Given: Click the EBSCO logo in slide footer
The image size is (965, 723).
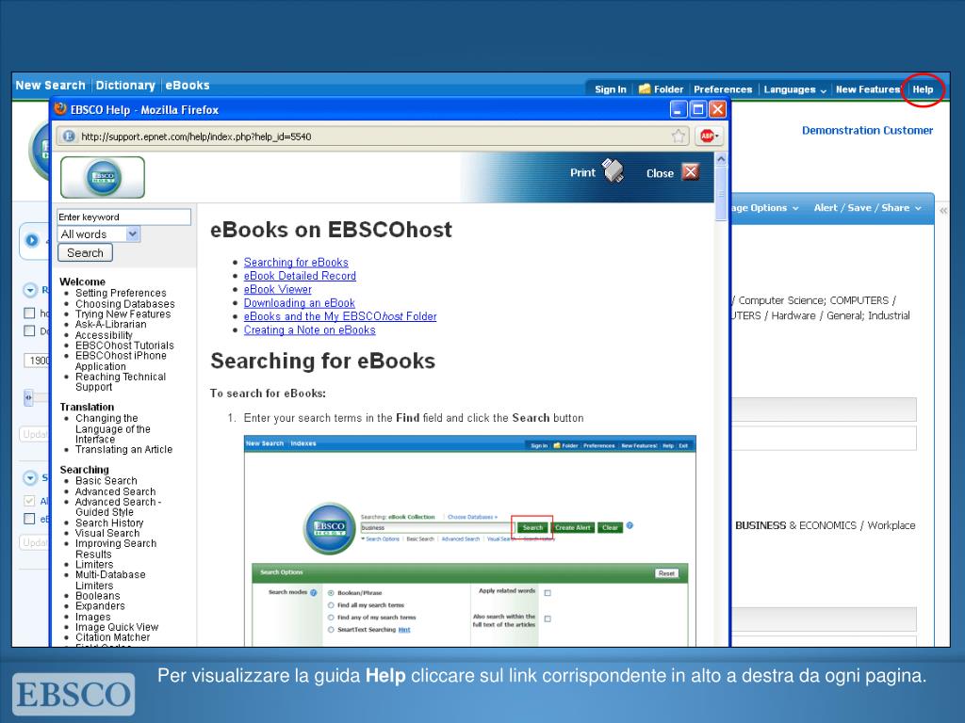Looking at the screenshot, I should [x=74, y=694].
